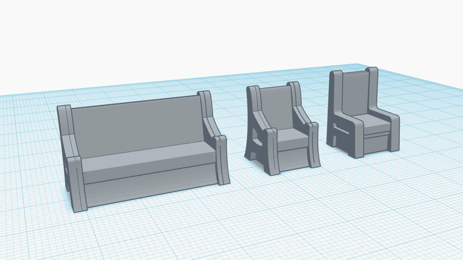This screenshot has height=260, width=463.
Task: Select the middle armchair's left armrest
Action: (272, 151)
